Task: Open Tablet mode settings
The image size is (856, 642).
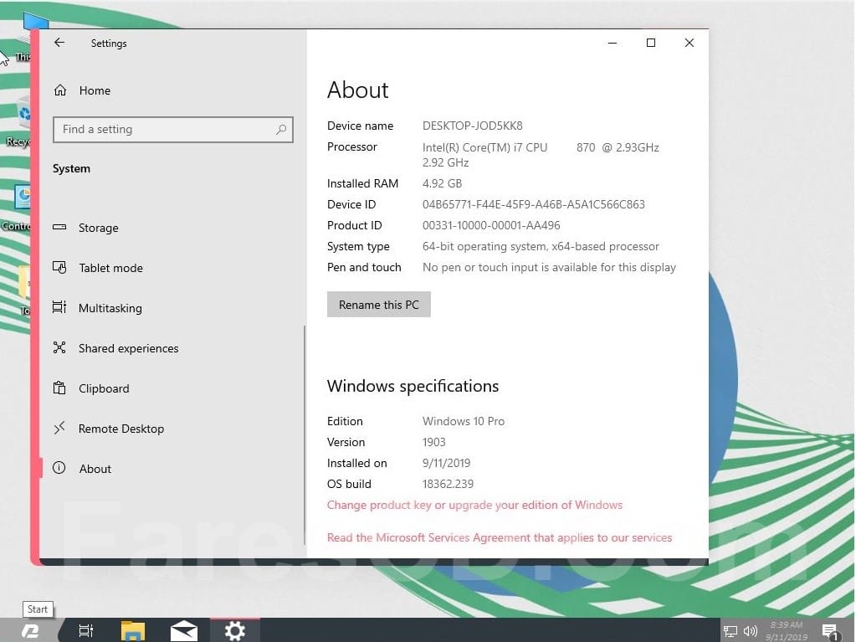Action: pyautogui.click(x=98, y=268)
